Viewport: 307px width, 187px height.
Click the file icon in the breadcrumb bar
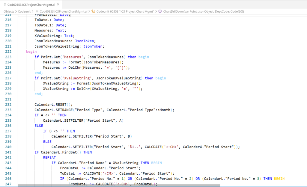[37, 12]
